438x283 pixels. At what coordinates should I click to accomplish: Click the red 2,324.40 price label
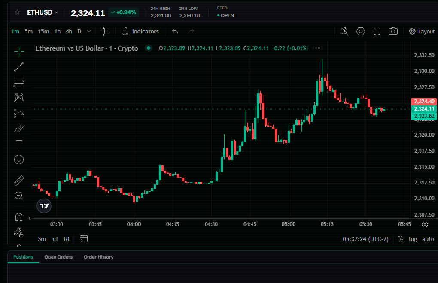424,102
